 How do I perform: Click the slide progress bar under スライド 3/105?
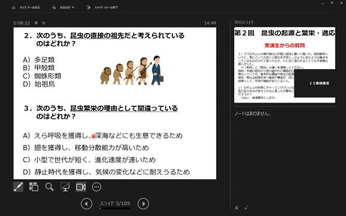(115, 208)
